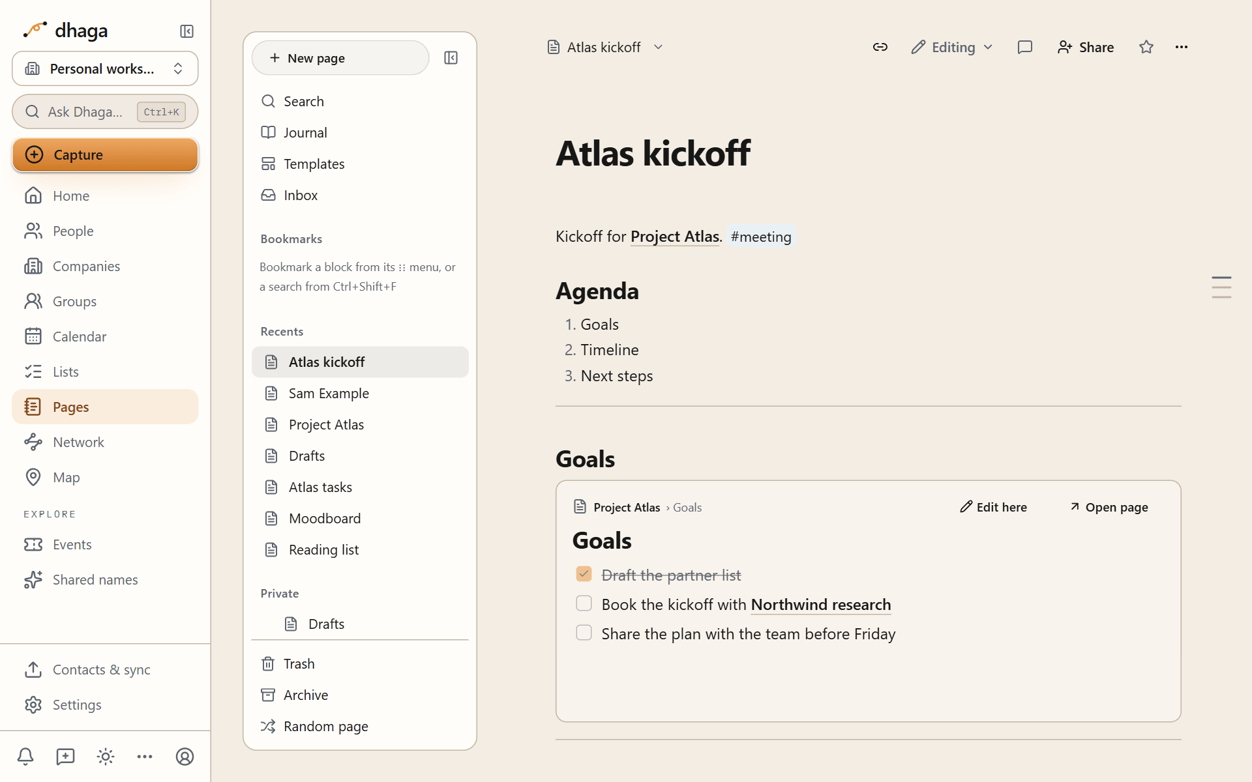This screenshot has width=1252, height=782.
Task: Open the feedback icon in bottom bar
Action: tap(65, 757)
